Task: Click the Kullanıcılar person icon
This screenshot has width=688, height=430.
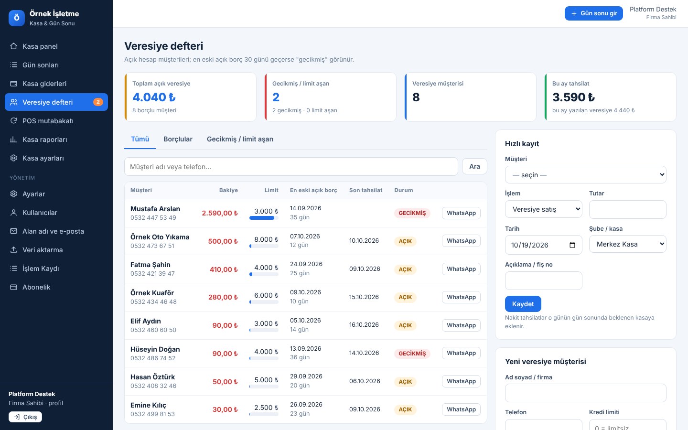Action: pyautogui.click(x=14, y=213)
